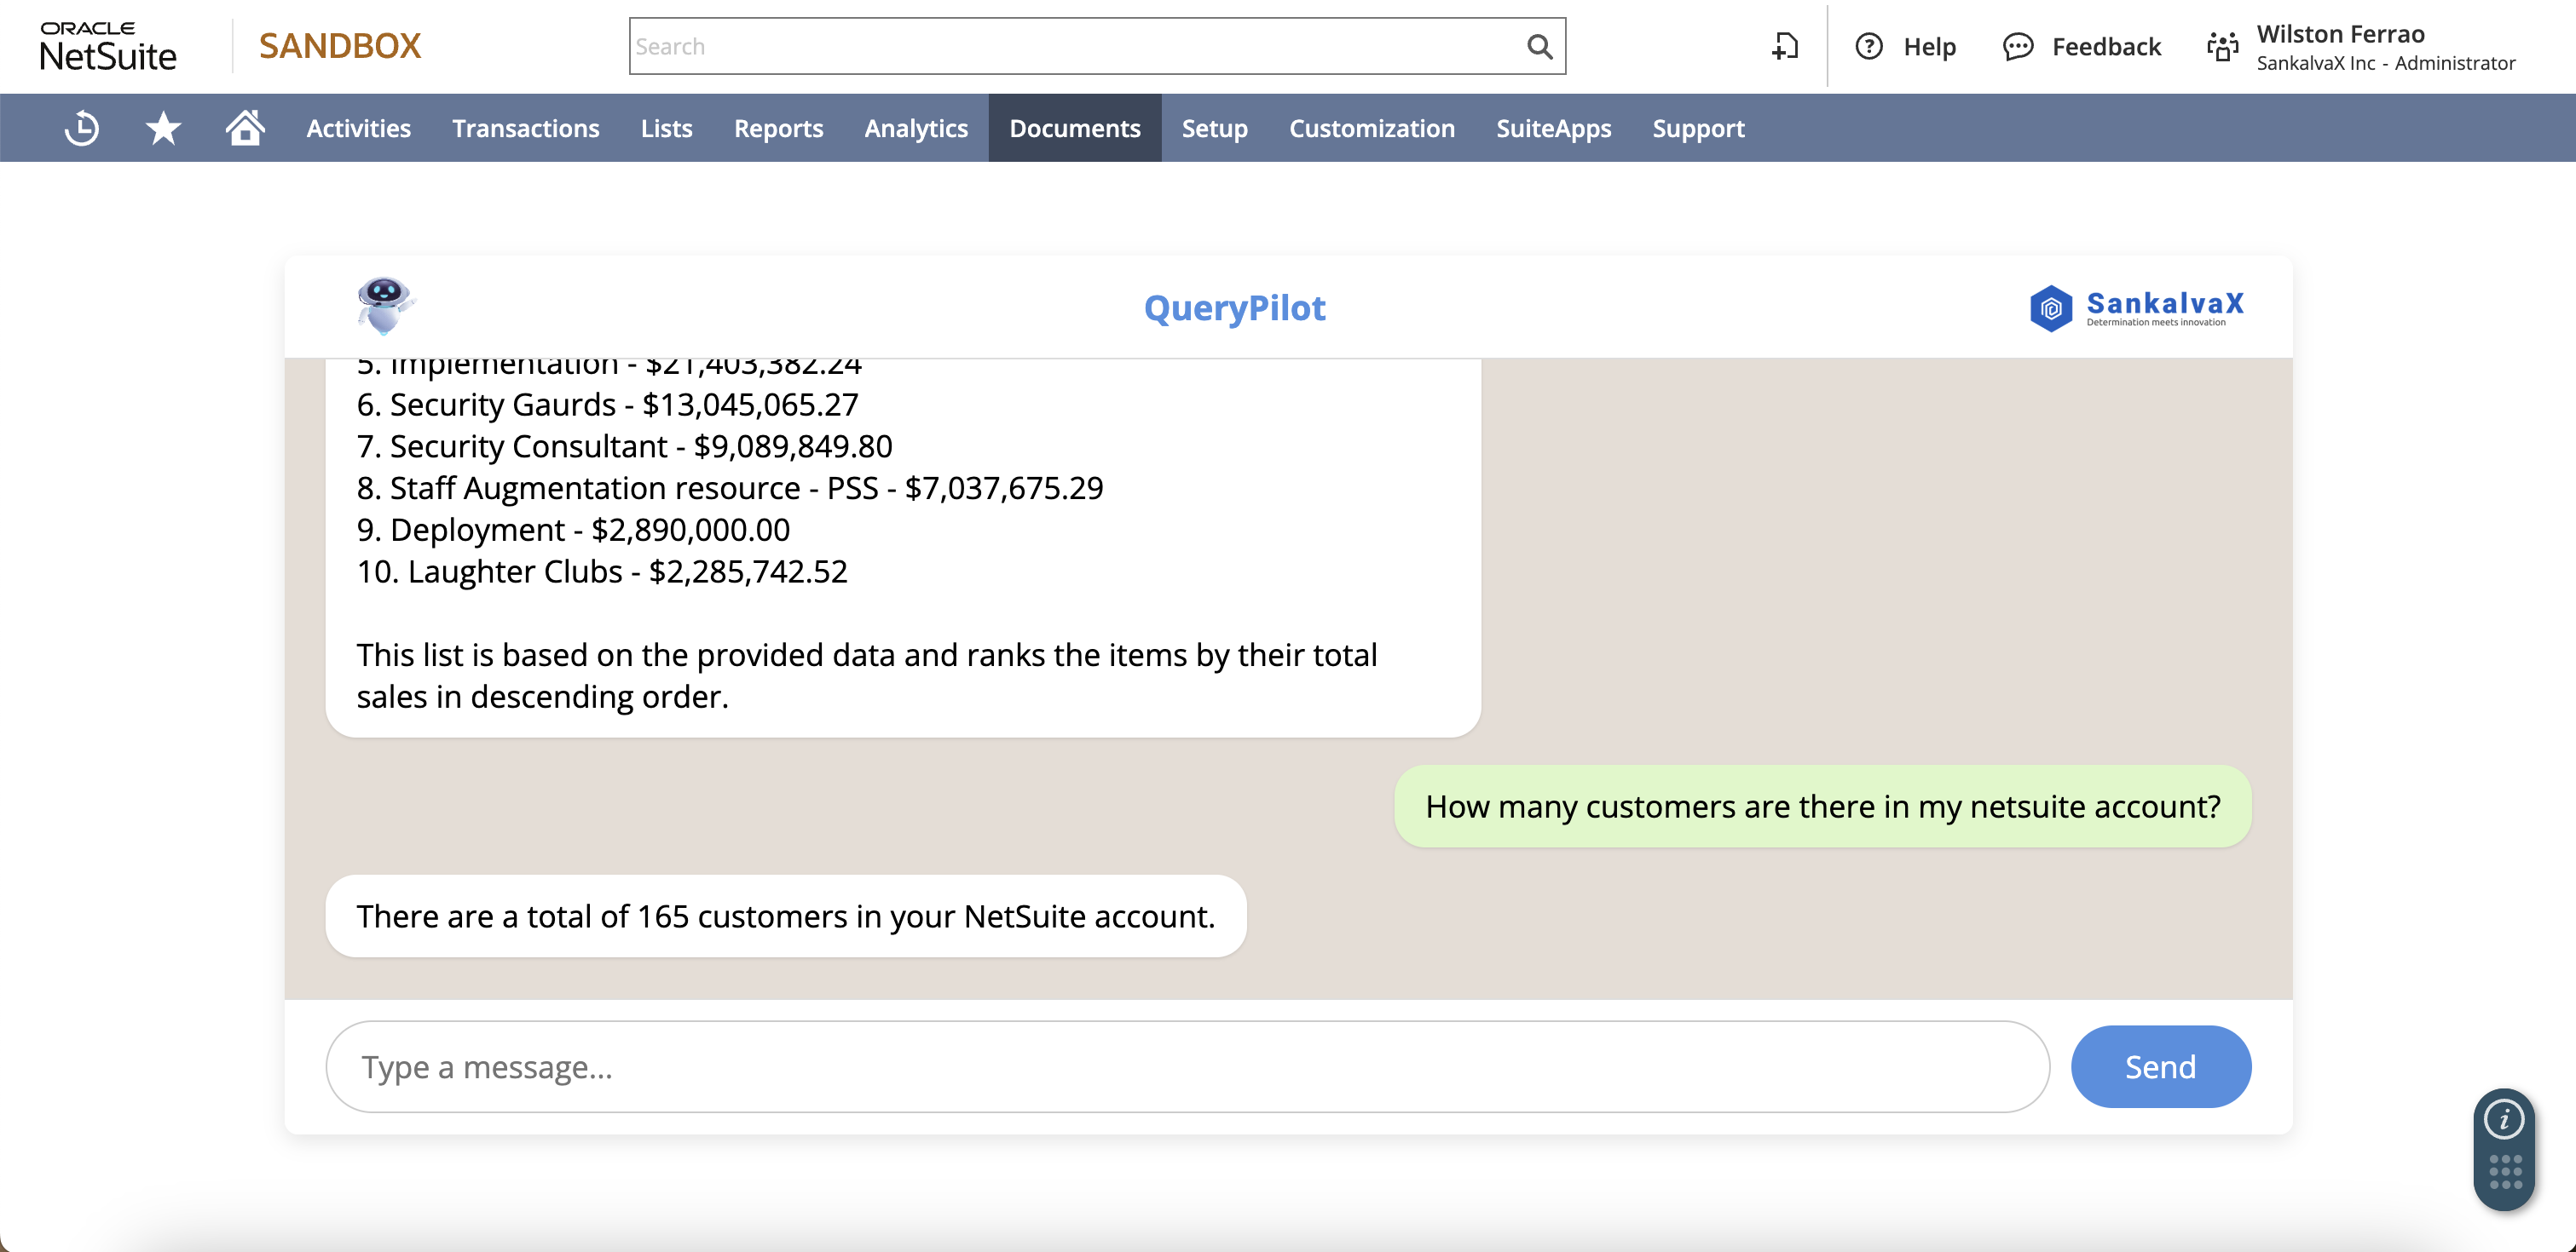
Task: Click the dotted grid handle icon
Action: (x=2505, y=1171)
